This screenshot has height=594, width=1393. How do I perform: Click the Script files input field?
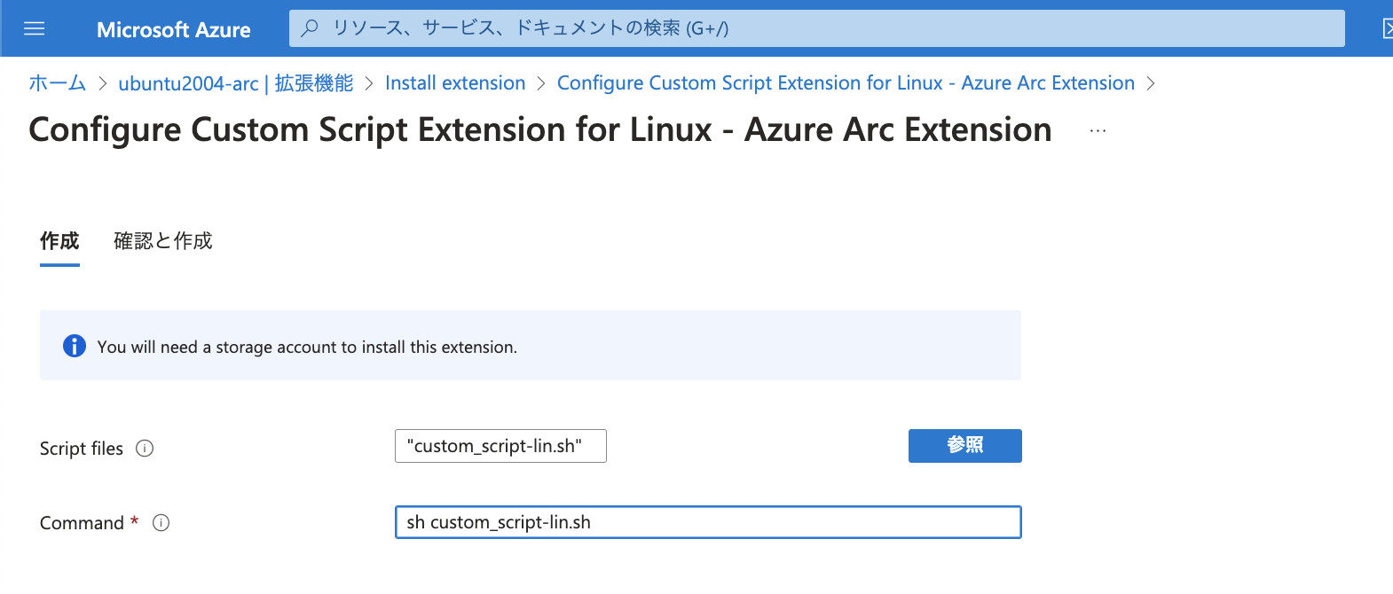tap(500, 446)
